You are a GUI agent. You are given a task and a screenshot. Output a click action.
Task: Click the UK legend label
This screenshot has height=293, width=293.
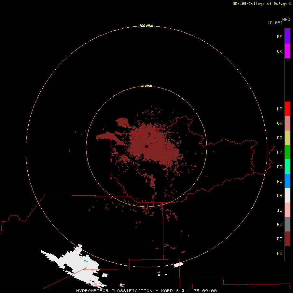[x=279, y=51]
